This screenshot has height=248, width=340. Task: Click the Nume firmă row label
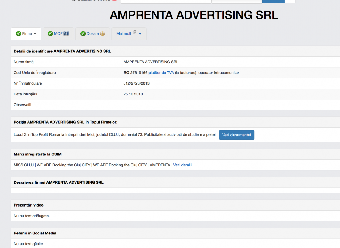(24, 62)
